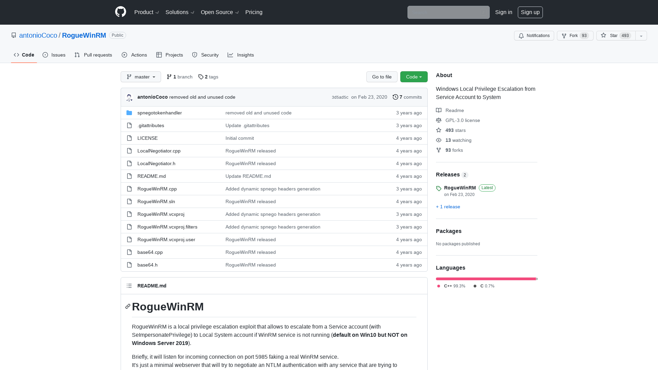Open the green Code dropdown

[x=414, y=77]
